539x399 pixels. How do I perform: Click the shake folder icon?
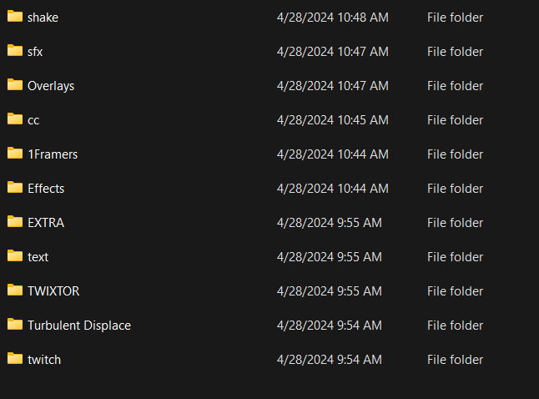pos(15,17)
